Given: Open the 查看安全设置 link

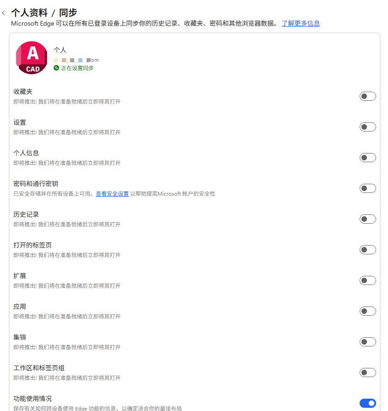Looking at the screenshot, I should 112,193.
